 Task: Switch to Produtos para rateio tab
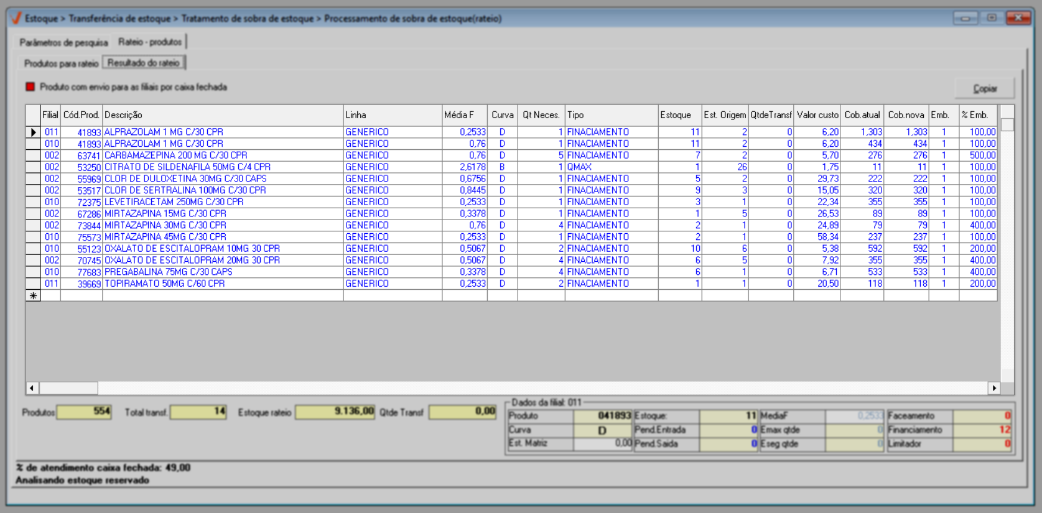[x=61, y=63]
